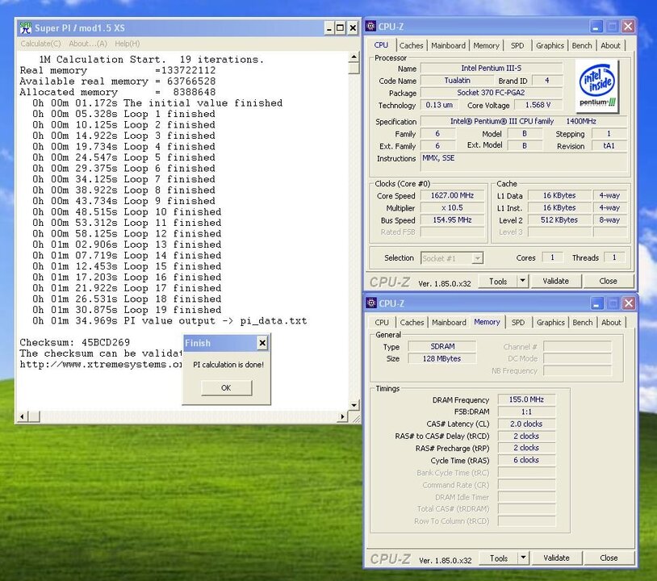Click the Size value 128 MBytes
Image resolution: width=657 pixels, height=581 pixels.
(x=442, y=358)
